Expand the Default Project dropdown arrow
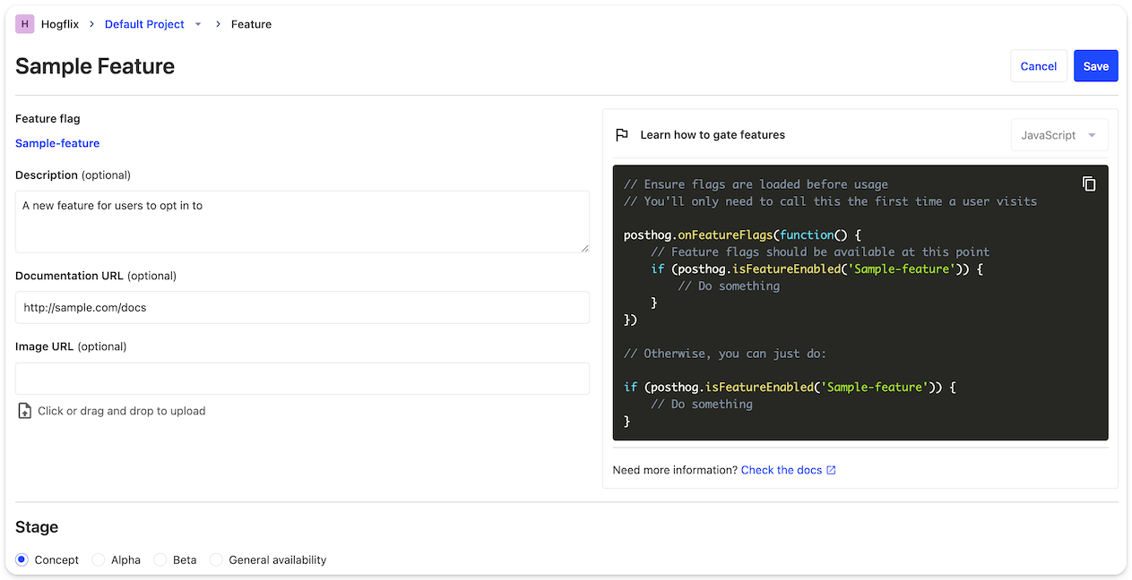 coord(198,24)
